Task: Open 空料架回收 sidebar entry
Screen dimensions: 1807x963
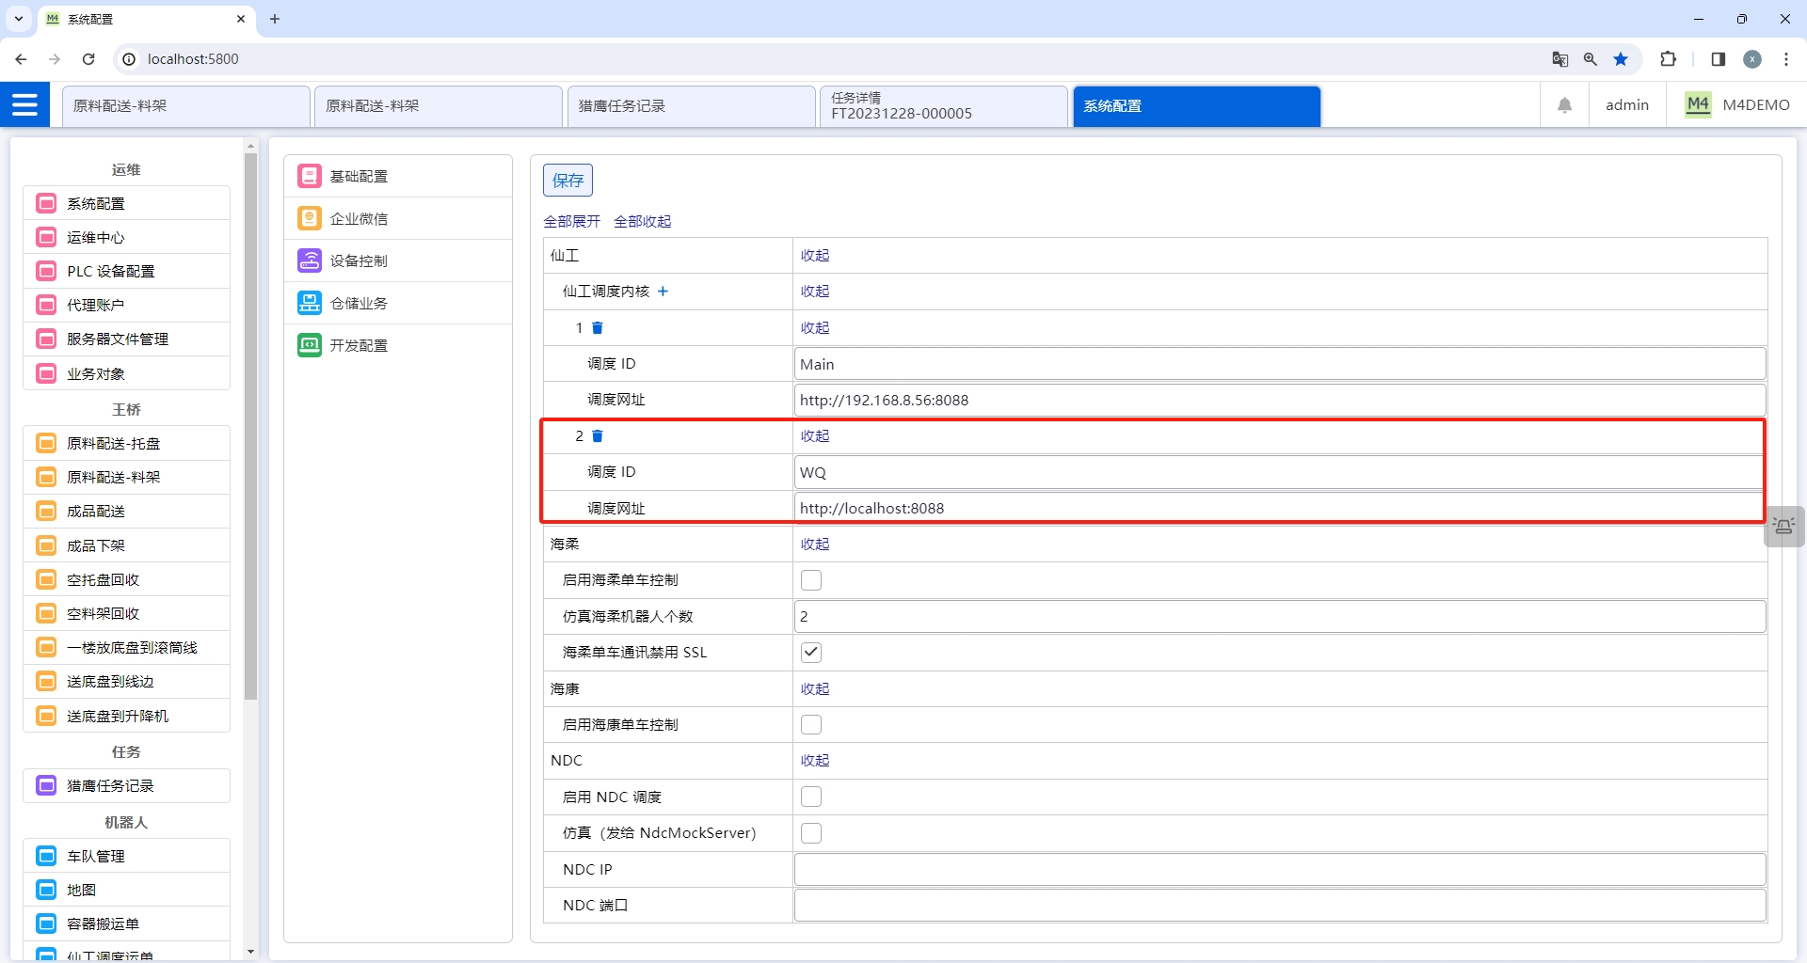Action: [126, 613]
